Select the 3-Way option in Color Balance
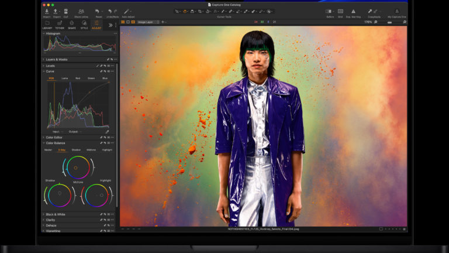 click(62, 149)
